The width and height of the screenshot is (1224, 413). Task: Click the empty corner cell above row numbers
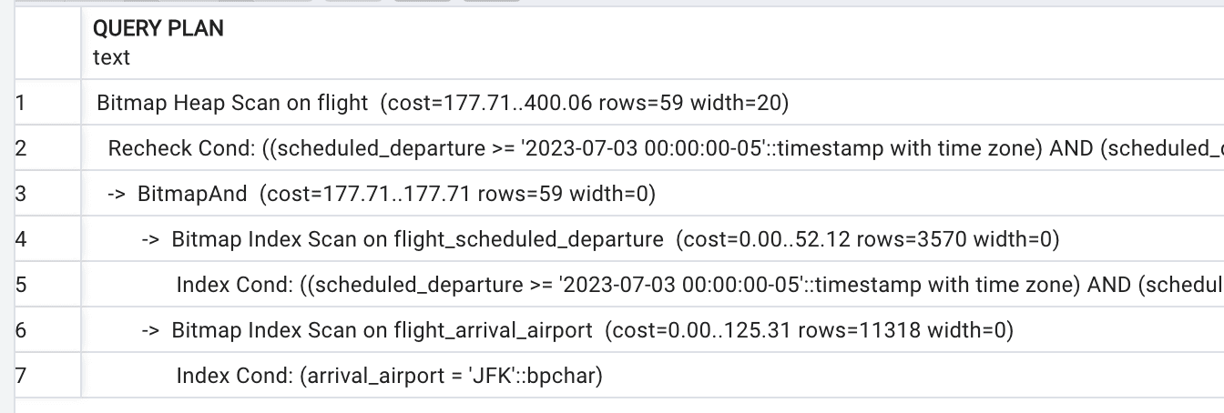[40, 42]
